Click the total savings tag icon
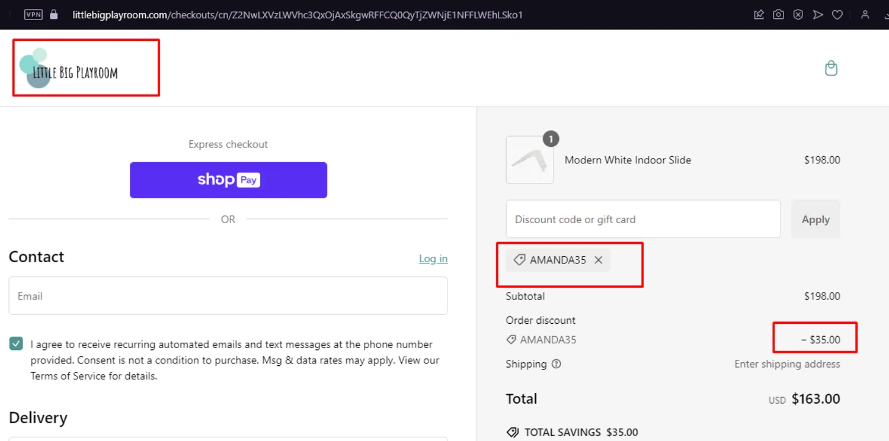 pos(513,433)
